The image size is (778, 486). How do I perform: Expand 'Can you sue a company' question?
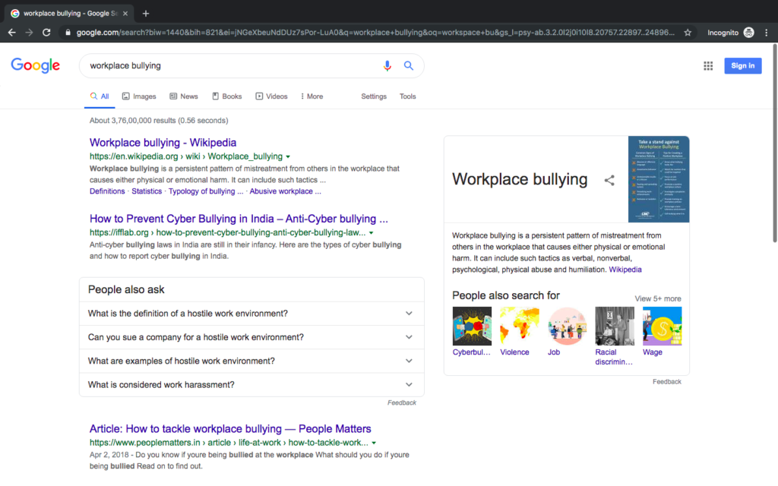[x=251, y=337]
